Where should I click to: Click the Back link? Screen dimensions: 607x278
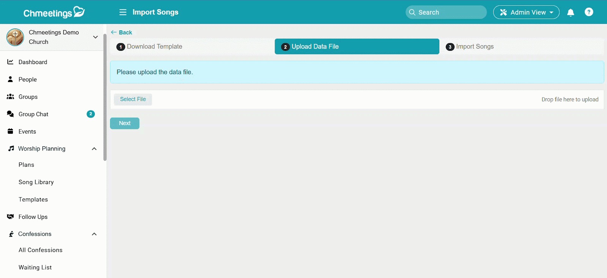[x=122, y=32]
